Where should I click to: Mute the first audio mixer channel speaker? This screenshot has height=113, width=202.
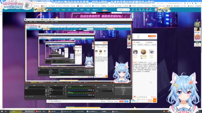click(x=91, y=90)
